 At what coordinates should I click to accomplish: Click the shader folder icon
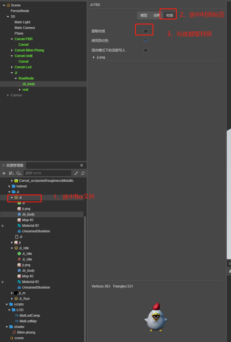coord(11,327)
